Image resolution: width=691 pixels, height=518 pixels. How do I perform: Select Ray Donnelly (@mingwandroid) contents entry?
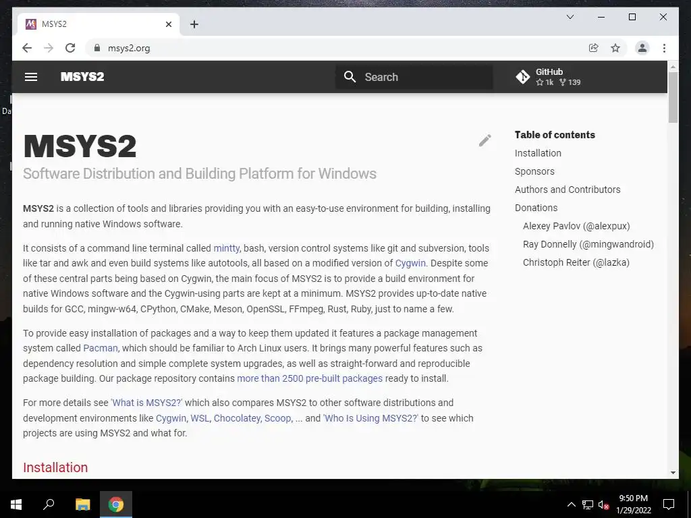(588, 244)
